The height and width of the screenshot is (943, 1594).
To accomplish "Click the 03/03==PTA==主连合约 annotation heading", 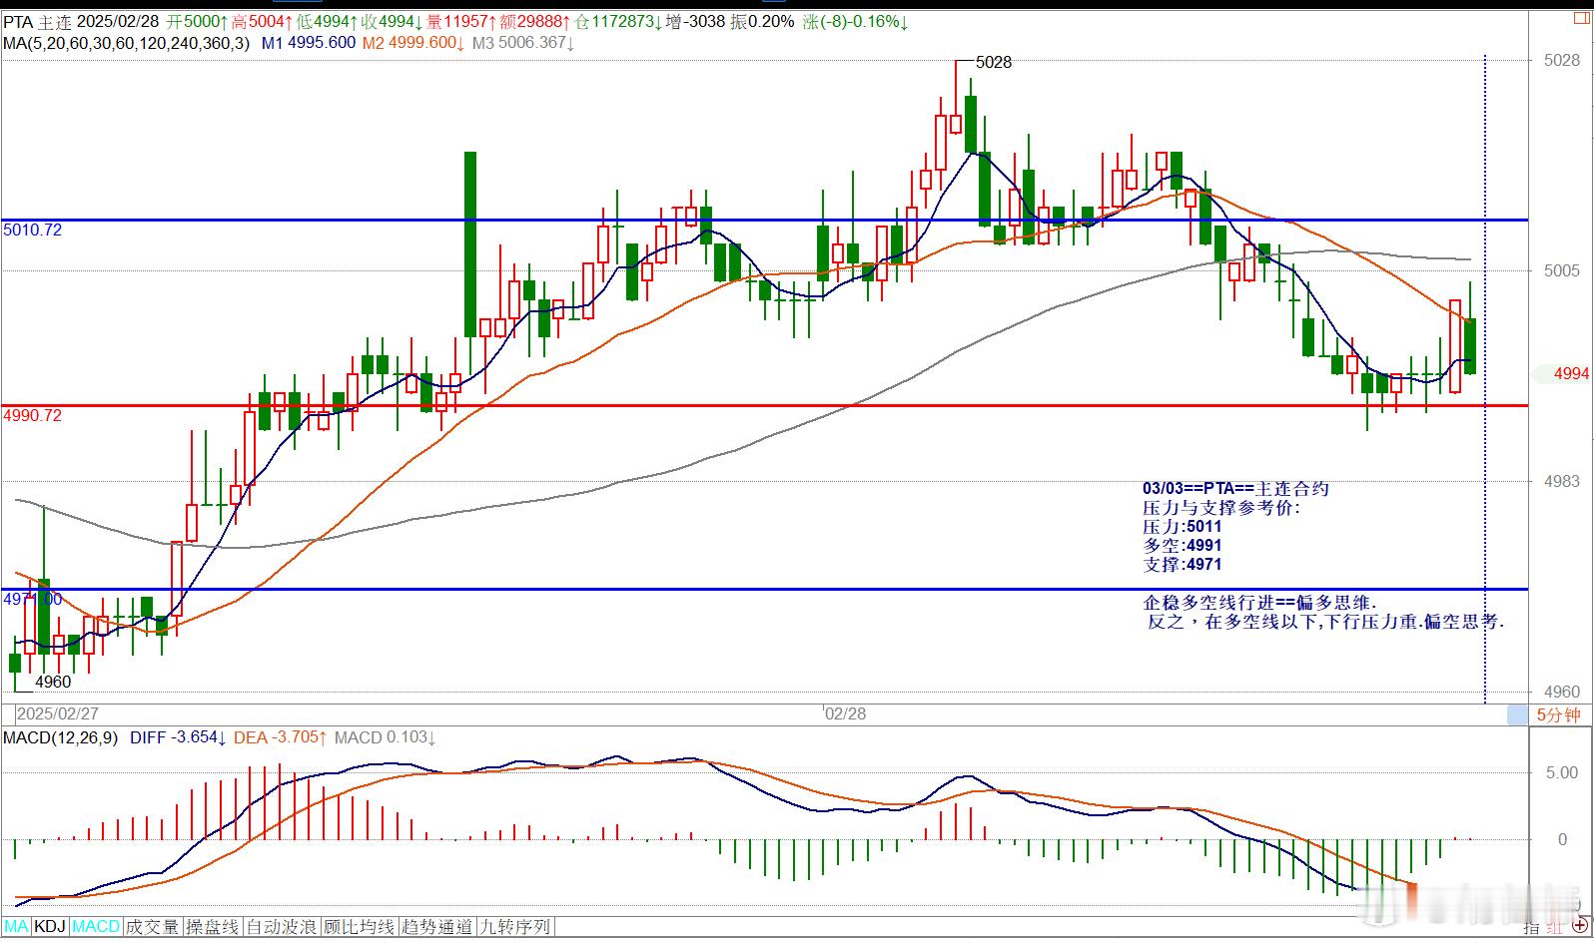I will point(1236,488).
